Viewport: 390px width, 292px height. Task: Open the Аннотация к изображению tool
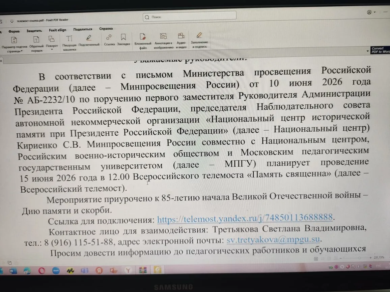(x=163, y=41)
